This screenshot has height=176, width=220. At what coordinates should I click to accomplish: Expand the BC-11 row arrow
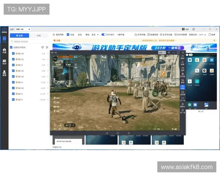(48, 59)
